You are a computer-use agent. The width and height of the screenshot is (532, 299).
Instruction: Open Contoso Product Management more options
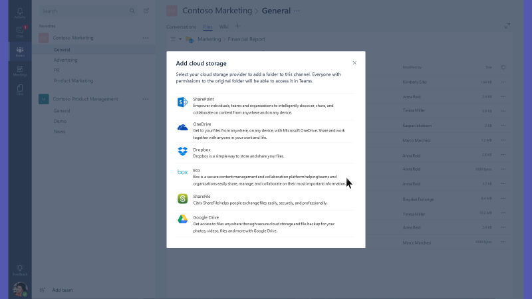click(146, 99)
